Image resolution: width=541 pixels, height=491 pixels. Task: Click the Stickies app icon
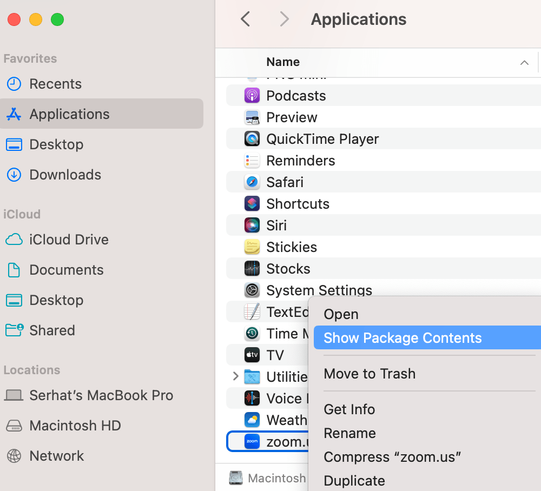pos(252,247)
